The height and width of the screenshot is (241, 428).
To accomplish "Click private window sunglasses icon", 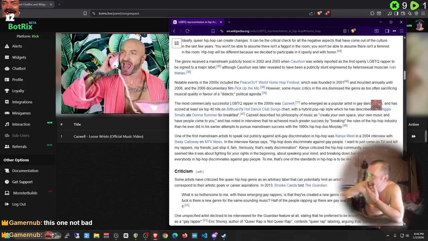I will click(x=394, y=31).
